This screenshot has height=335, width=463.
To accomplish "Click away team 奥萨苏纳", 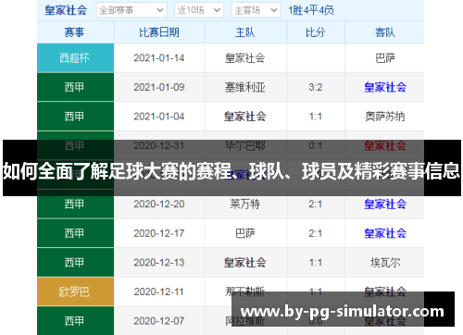I will [x=385, y=117].
